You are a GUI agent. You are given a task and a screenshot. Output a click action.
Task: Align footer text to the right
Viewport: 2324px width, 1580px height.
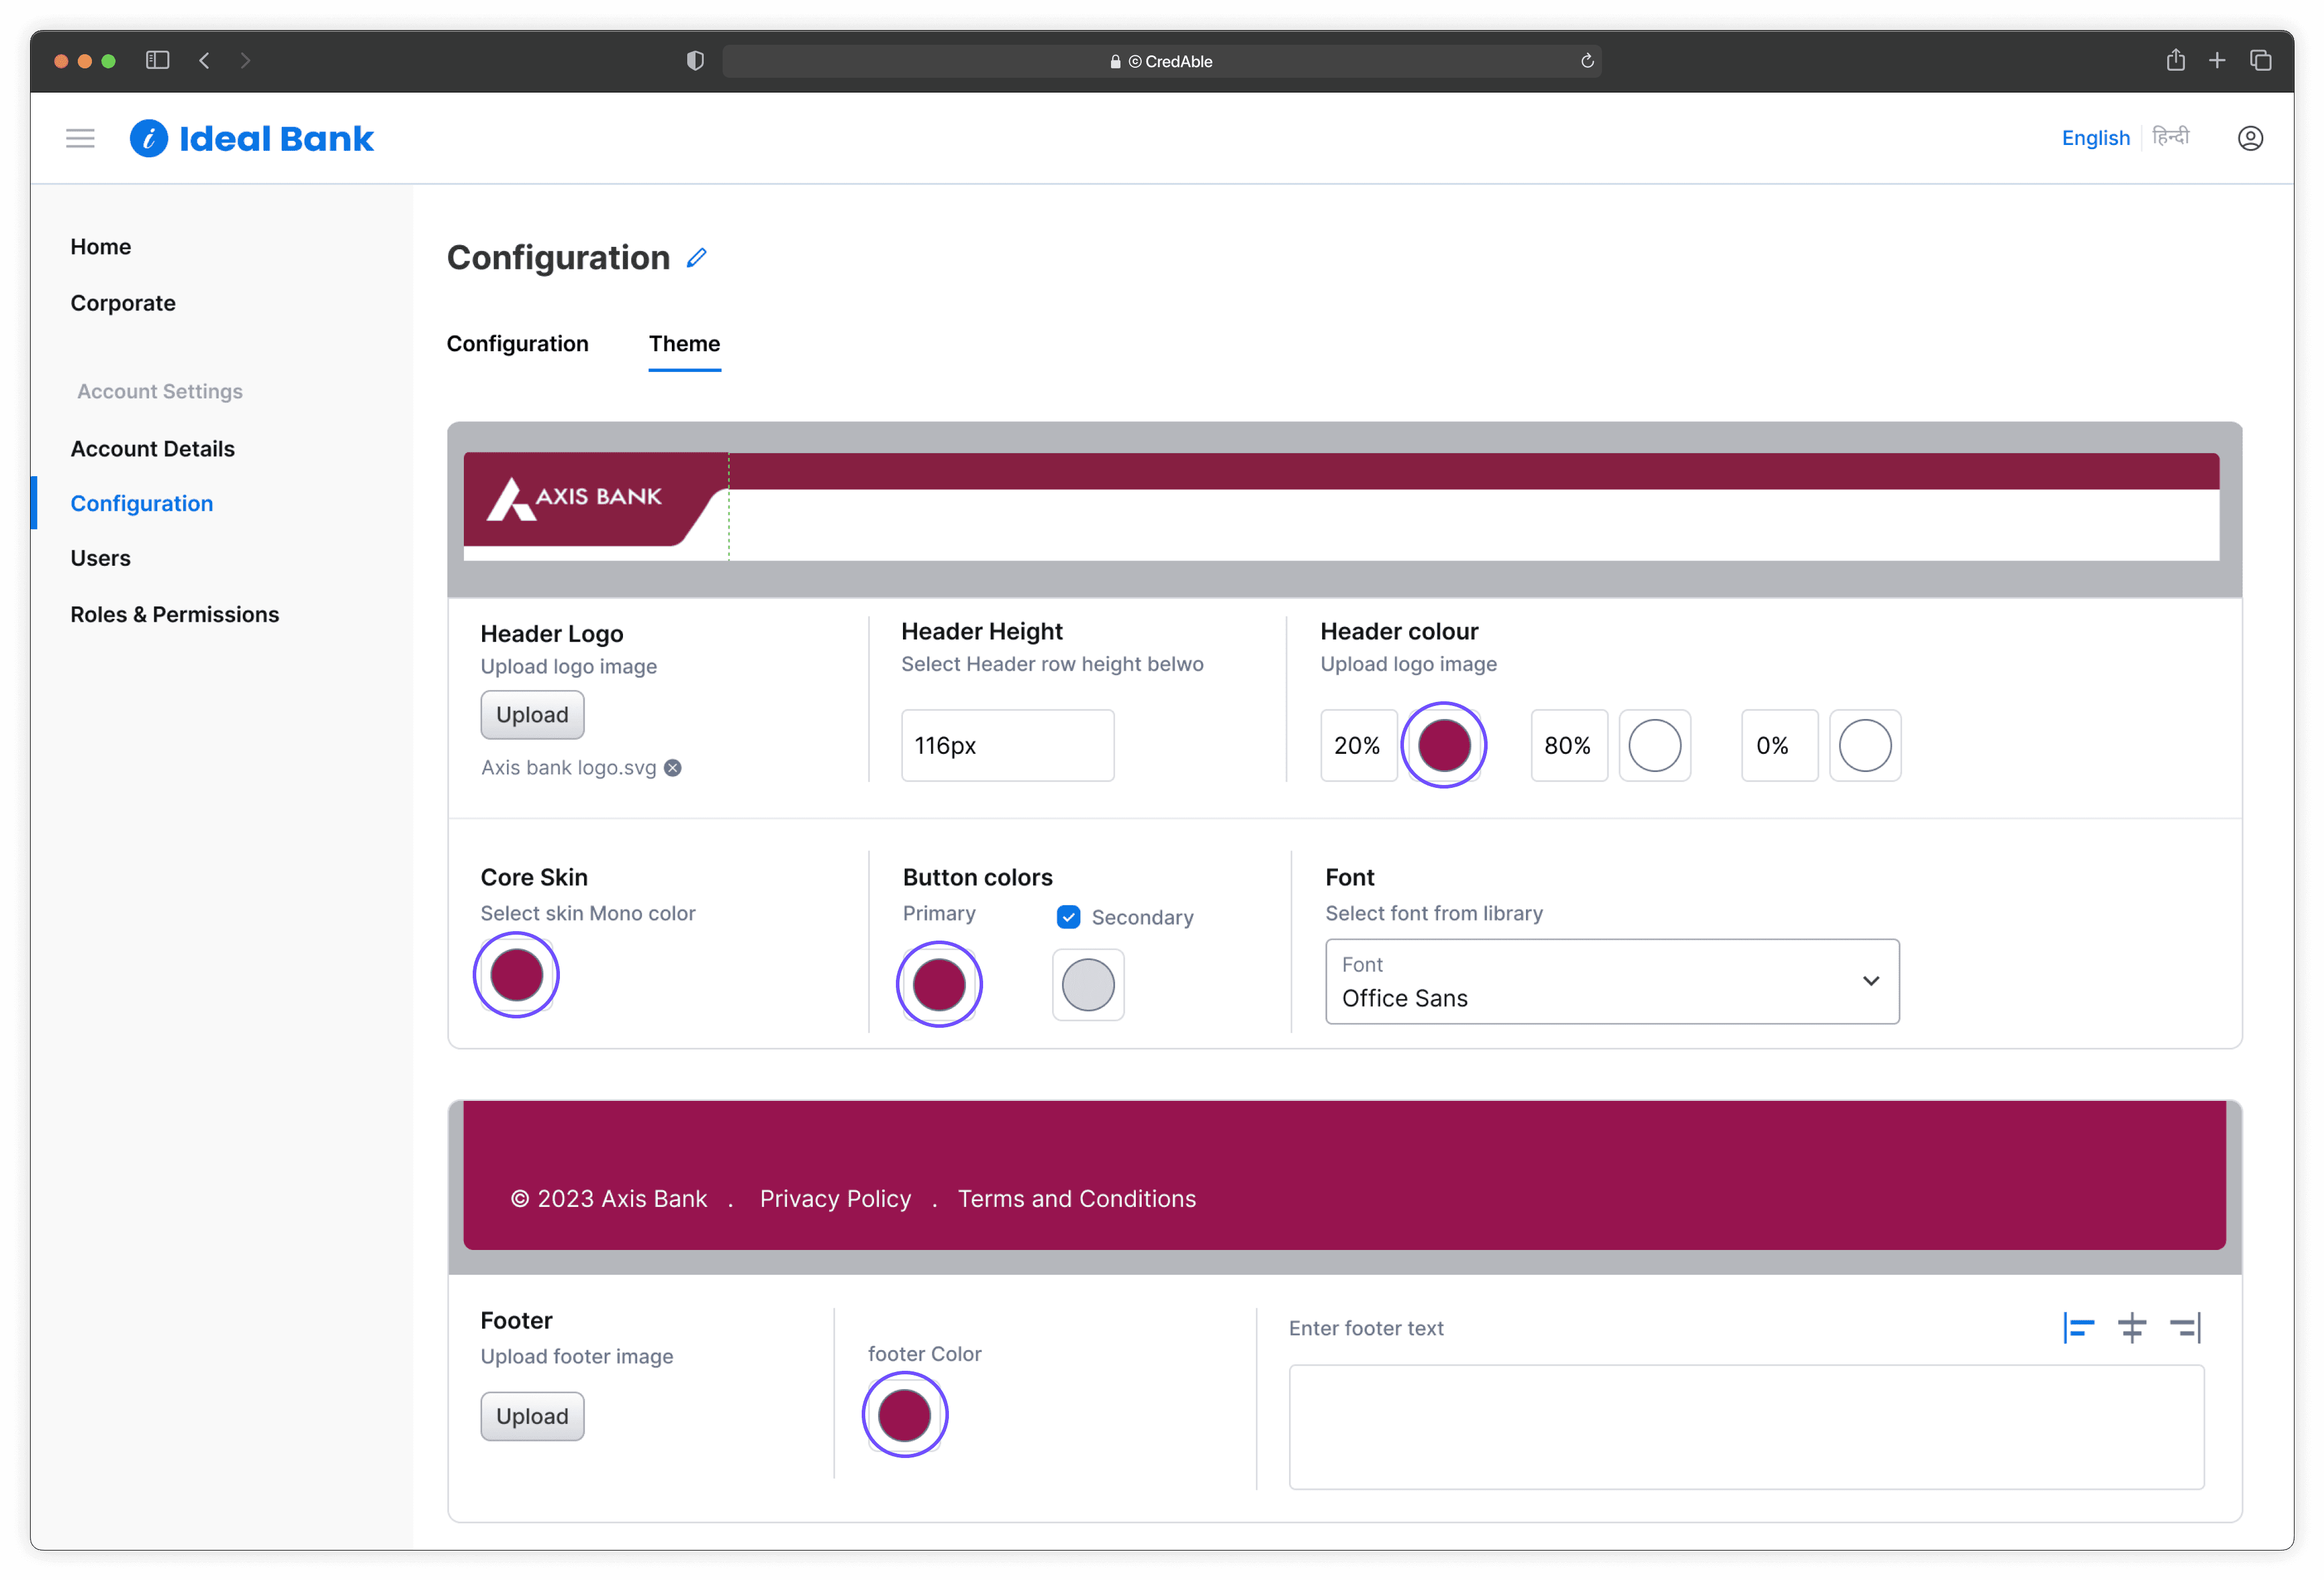click(2186, 1328)
